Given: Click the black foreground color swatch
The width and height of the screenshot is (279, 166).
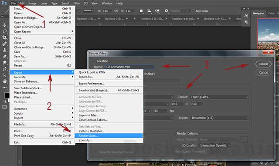Looking at the screenshot, I should [x=7, y=95].
